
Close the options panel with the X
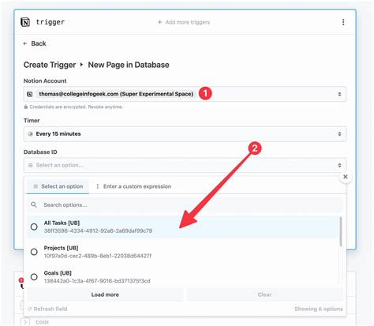click(x=346, y=177)
